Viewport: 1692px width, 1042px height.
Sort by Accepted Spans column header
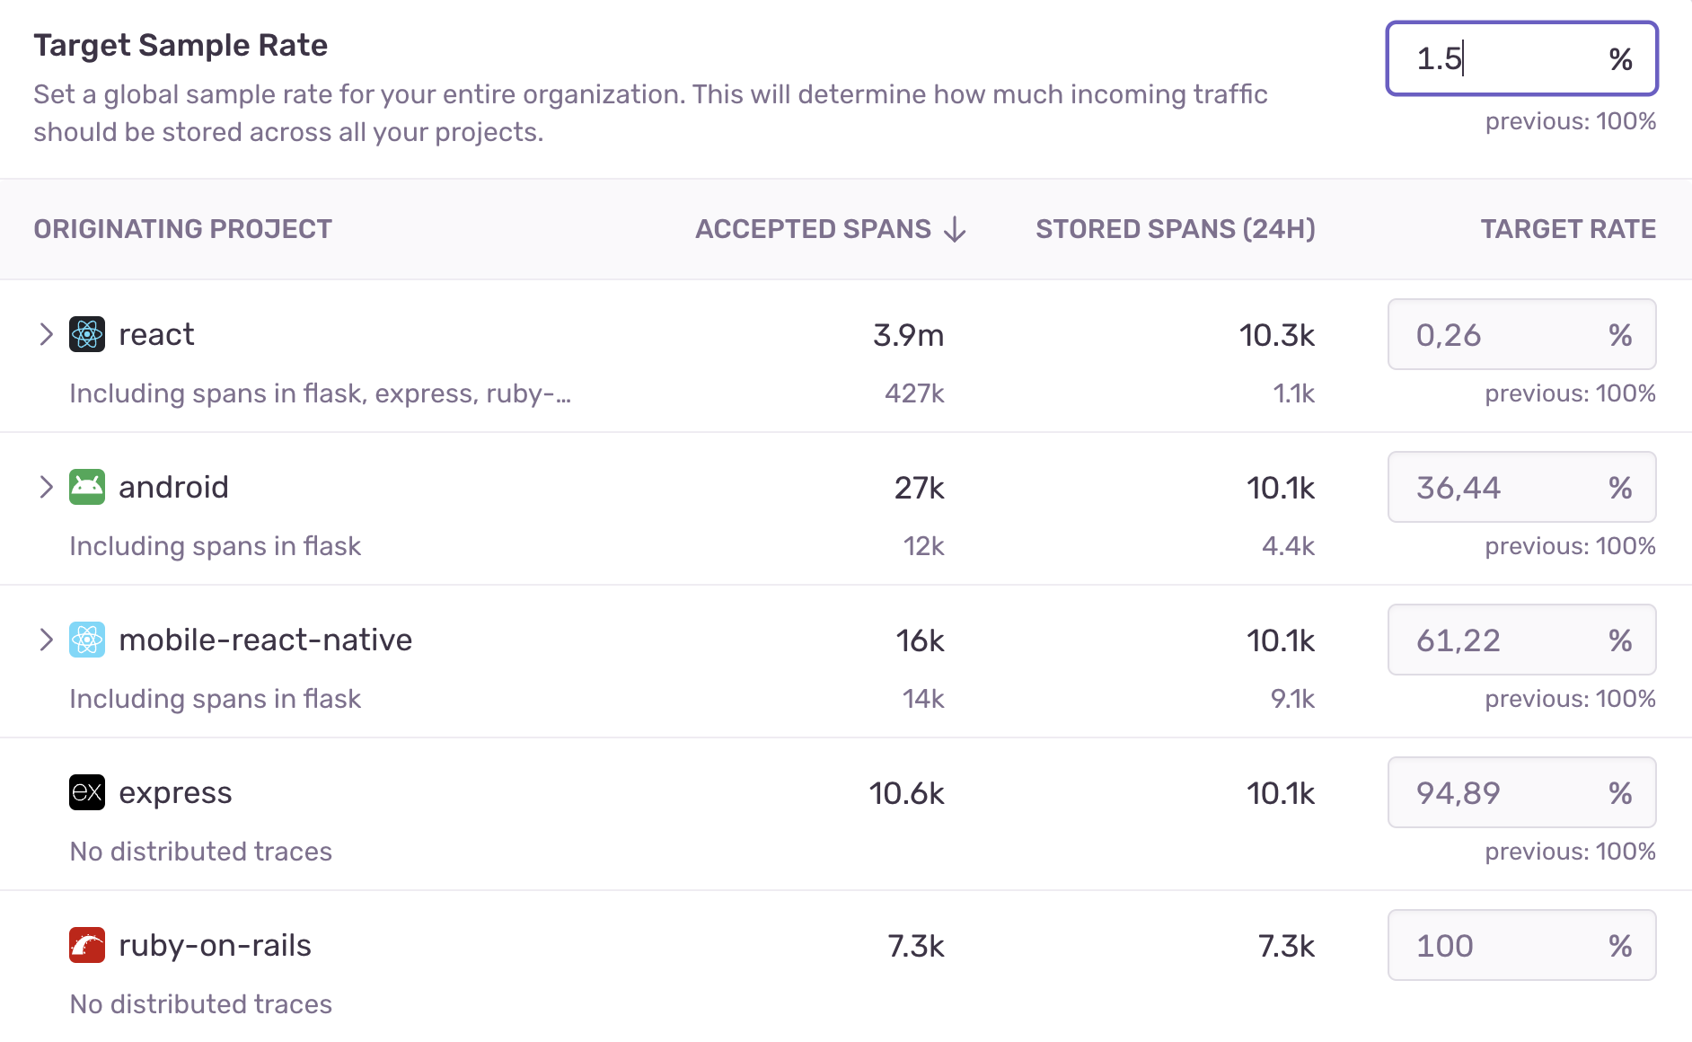pyautogui.click(x=813, y=230)
